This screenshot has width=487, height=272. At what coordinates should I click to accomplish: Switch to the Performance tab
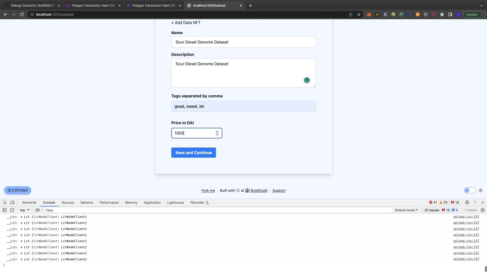coord(109,202)
